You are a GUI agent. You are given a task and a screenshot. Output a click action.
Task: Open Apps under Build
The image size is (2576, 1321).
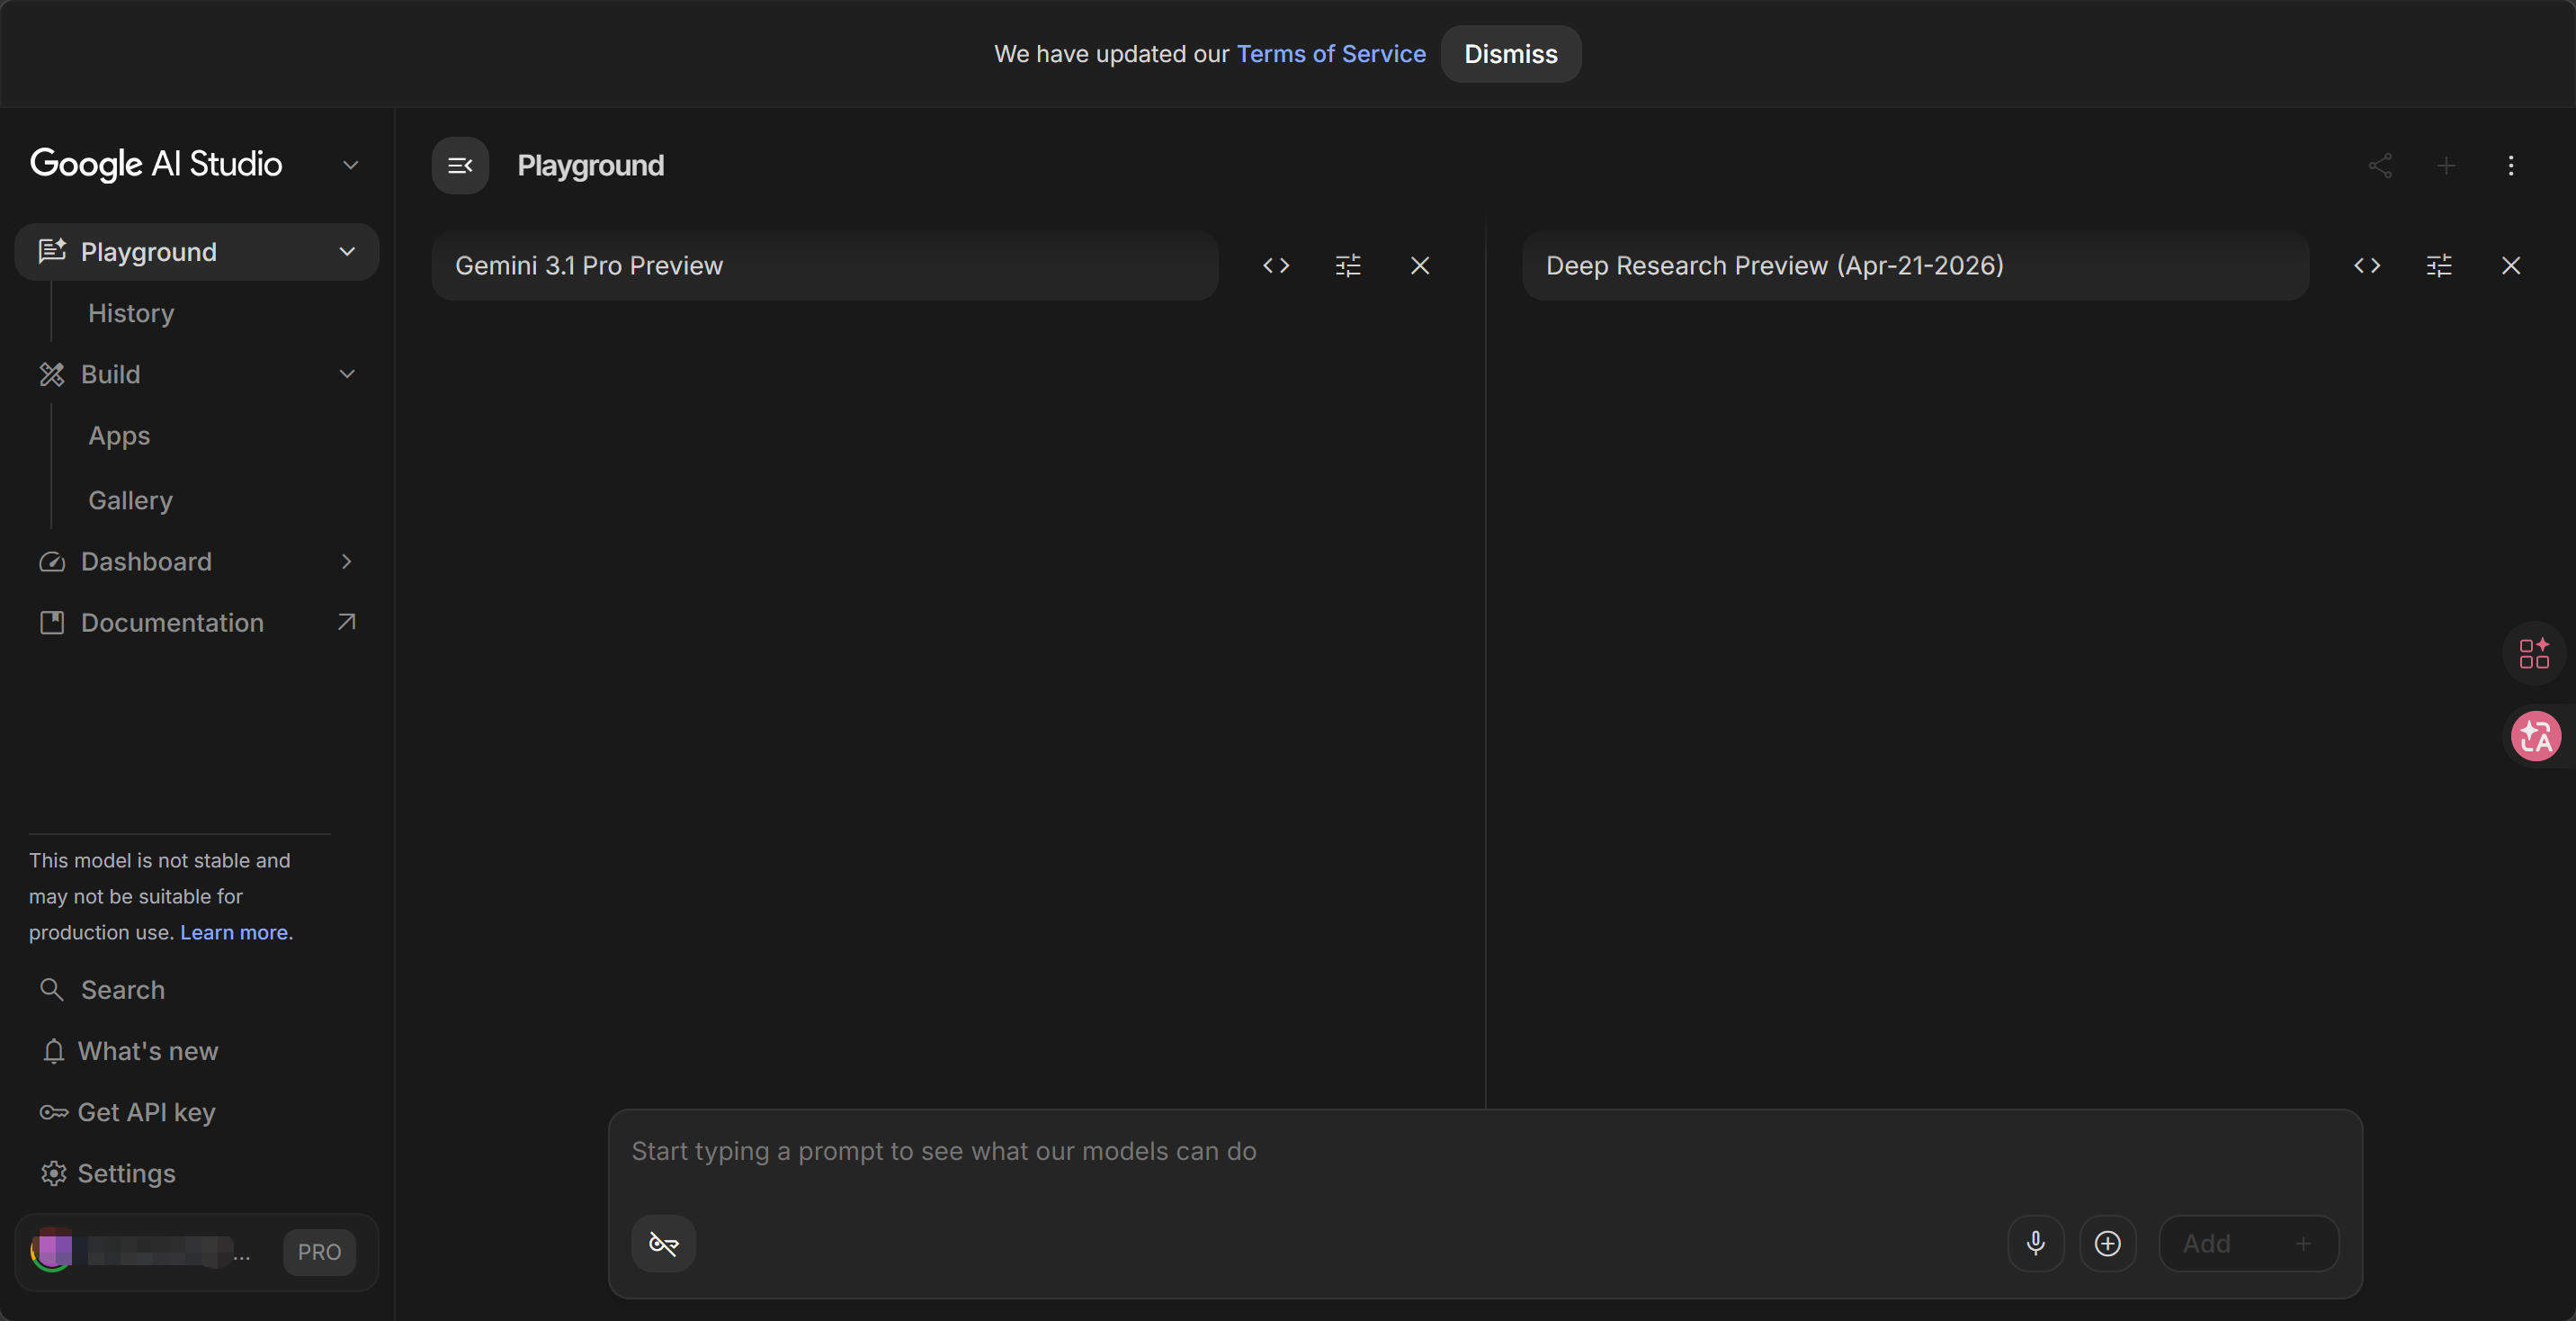coord(119,436)
